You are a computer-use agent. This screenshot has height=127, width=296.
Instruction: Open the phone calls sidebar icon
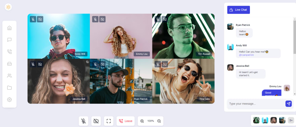(x=9, y=52)
